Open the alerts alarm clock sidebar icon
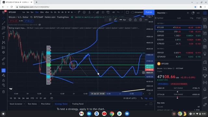Viewport: 208px width, 117px height. [x=205, y=19]
